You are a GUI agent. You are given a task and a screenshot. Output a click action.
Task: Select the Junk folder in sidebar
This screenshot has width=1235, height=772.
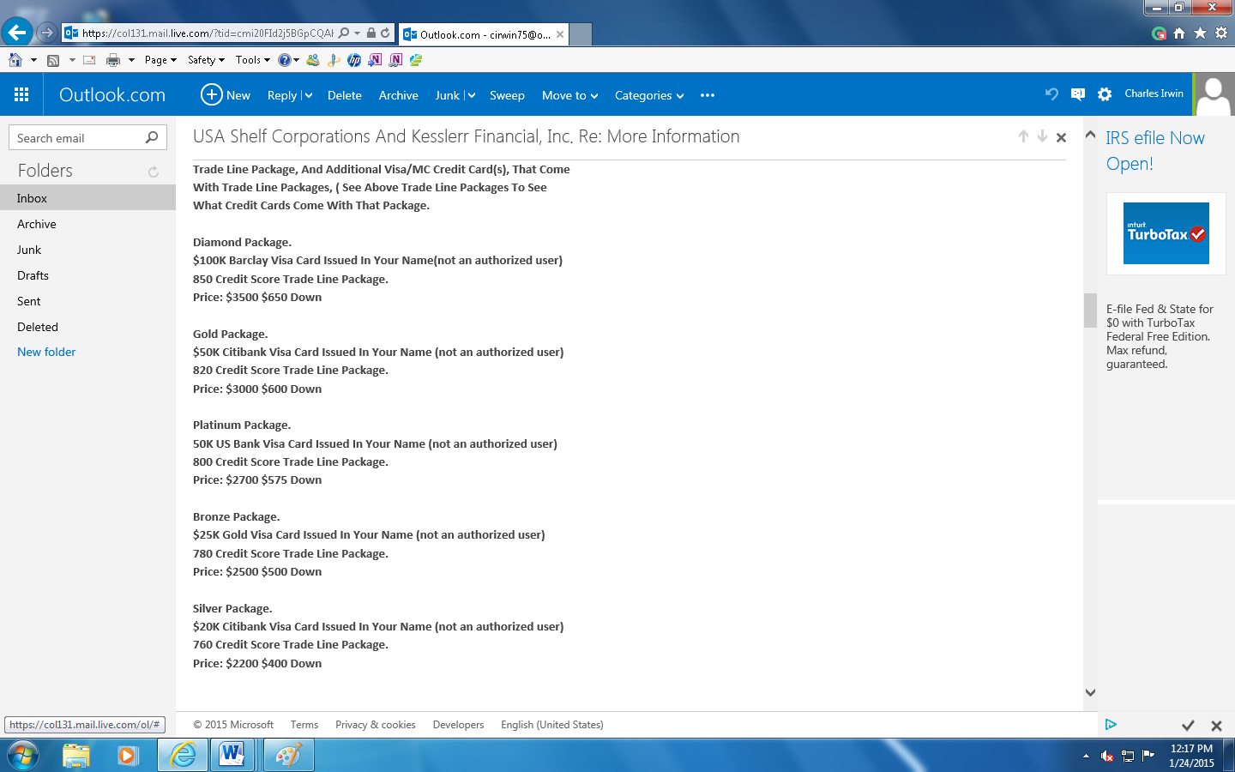[87, 250]
